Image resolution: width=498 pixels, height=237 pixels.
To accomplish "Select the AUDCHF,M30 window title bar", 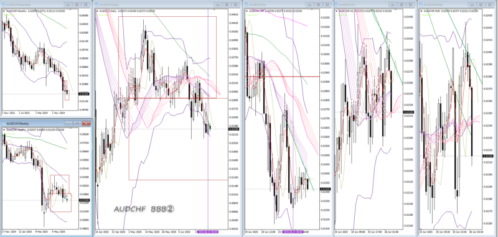I will click(x=458, y=5).
